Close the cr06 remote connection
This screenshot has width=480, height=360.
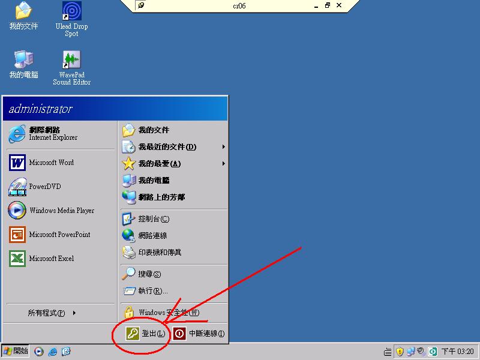[339, 5]
